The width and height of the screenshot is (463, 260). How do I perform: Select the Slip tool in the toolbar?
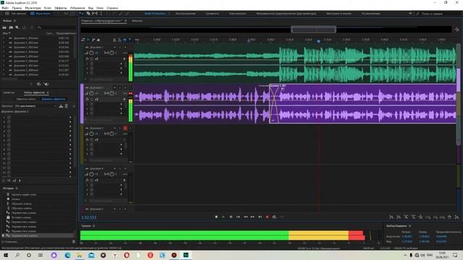[x=95, y=14]
